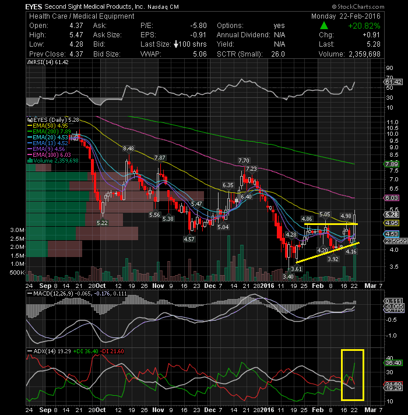The height and width of the screenshot is (415, 408).
Task: Click the Chg value +0.91
Action: [371, 35]
